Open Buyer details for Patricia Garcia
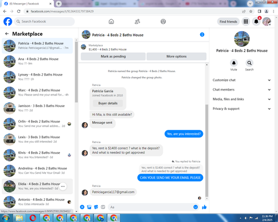Image resolution: width=278 pixels, height=222 pixels. click(x=108, y=103)
